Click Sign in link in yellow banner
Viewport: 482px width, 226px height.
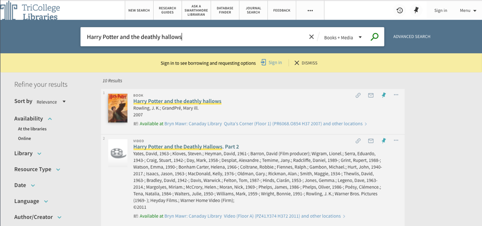tap(275, 63)
